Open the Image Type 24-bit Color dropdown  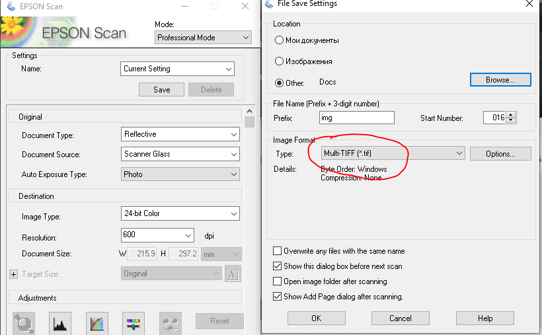pyautogui.click(x=180, y=213)
